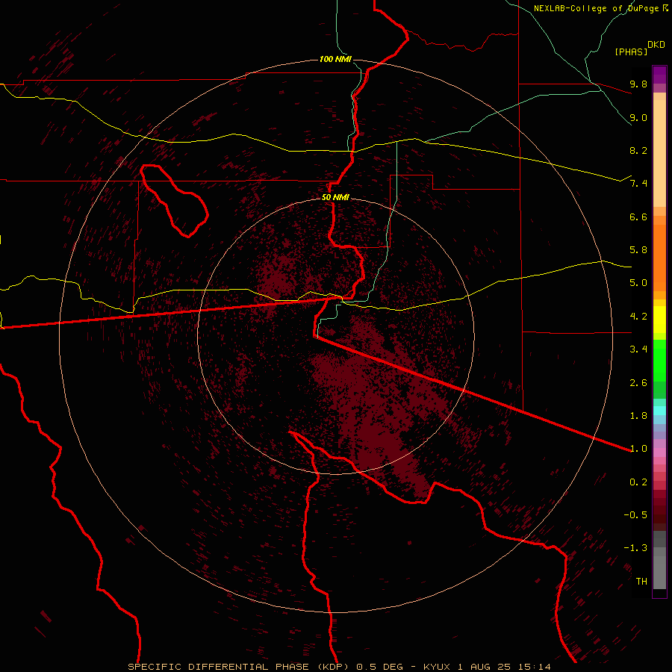This screenshot has width=672, height=672.
Task: Click the -0.5 legend value
Action: 635,515
